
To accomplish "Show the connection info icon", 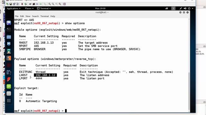I will click(x=17, y=4).
